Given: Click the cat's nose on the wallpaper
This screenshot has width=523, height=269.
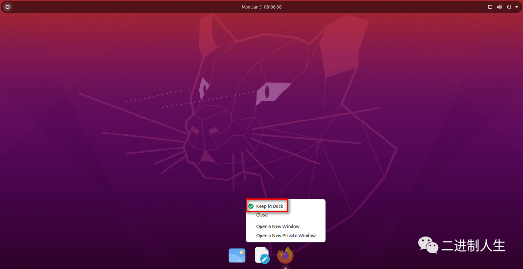Looking at the screenshot, I should tap(212, 131).
